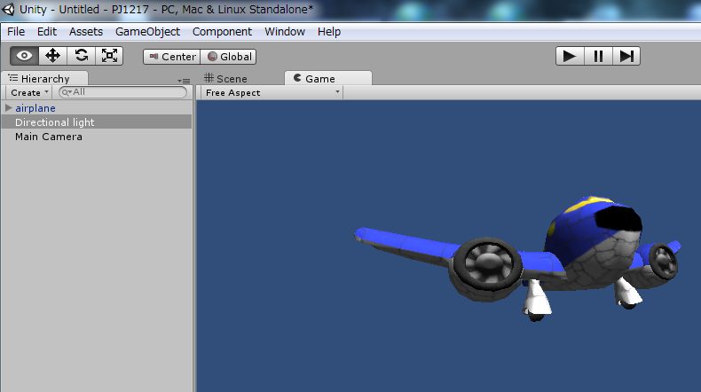Open the Component menu
Screen dimensions: 701x392
[222, 31]
